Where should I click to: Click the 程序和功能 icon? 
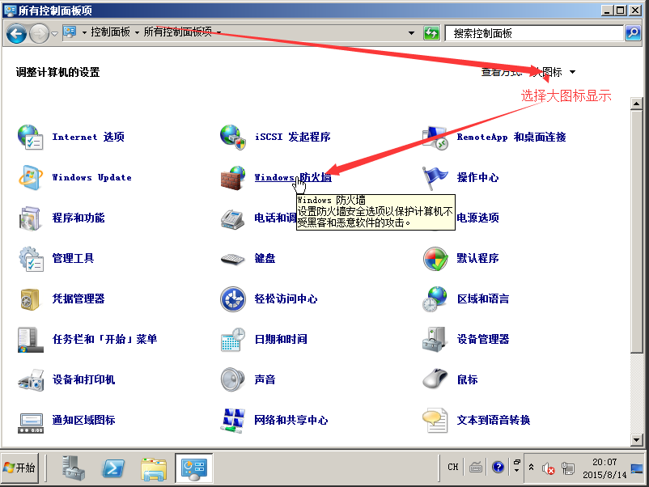[x=30, y=218]
